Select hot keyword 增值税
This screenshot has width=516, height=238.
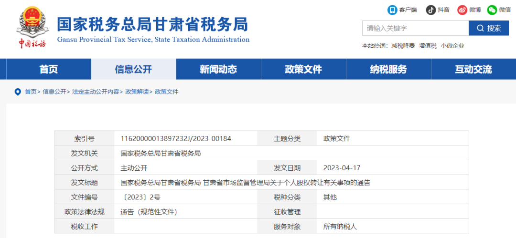pos(428,46)
